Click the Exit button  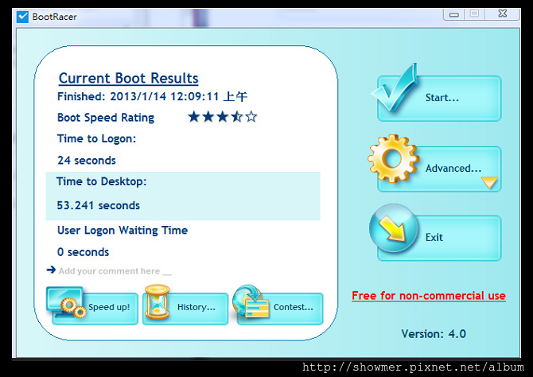pos(439,238)
